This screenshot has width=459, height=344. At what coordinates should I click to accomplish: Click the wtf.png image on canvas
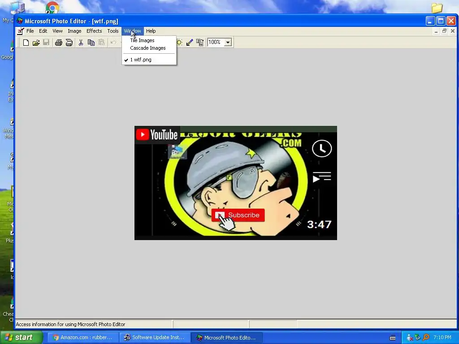pos(236,183)
